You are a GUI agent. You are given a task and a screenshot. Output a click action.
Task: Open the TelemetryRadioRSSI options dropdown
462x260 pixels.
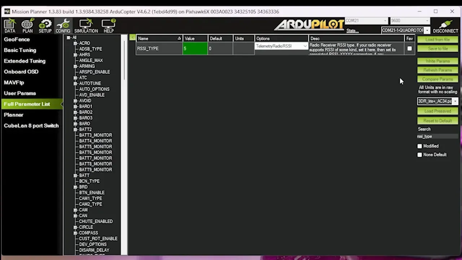[305, 46]
